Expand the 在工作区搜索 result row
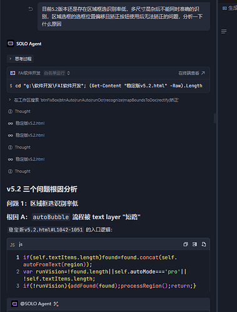The width and height of the screenshot is (237, 312). point(94,100)
